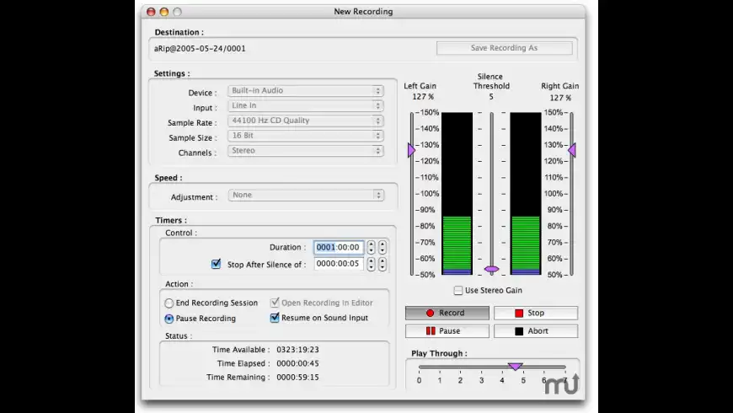Abort the current recording

(535, 331)
